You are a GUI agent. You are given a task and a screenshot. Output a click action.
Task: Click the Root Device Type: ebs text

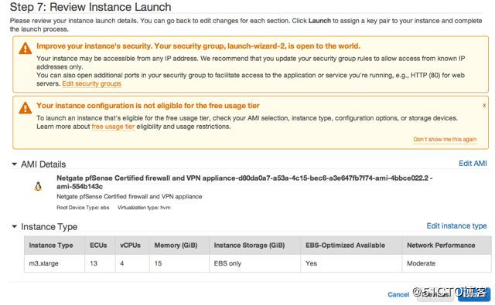click(83, 208)
